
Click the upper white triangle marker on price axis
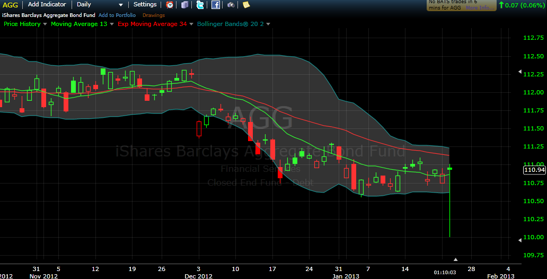coord(520,72)
